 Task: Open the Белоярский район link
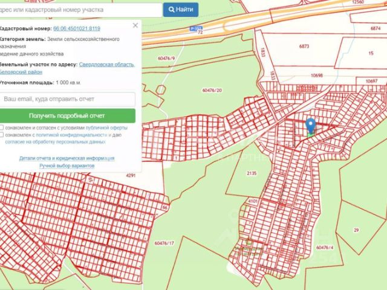[x=21, y=72]
